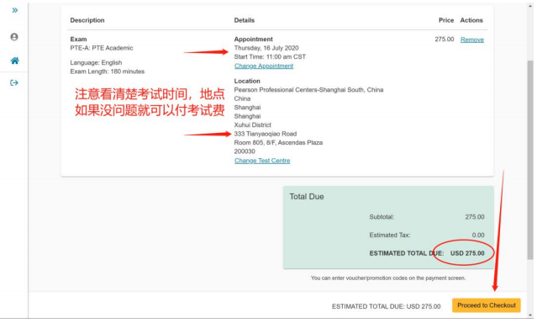Click the Proceed to Checkout button
537x323 pixels.
coord(487,305)
